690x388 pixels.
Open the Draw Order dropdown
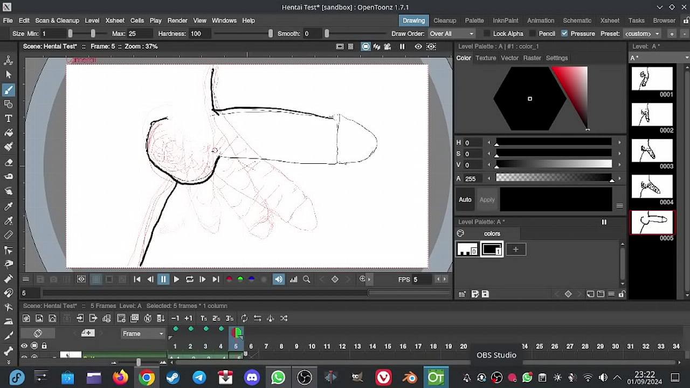(x=452, y=33)
